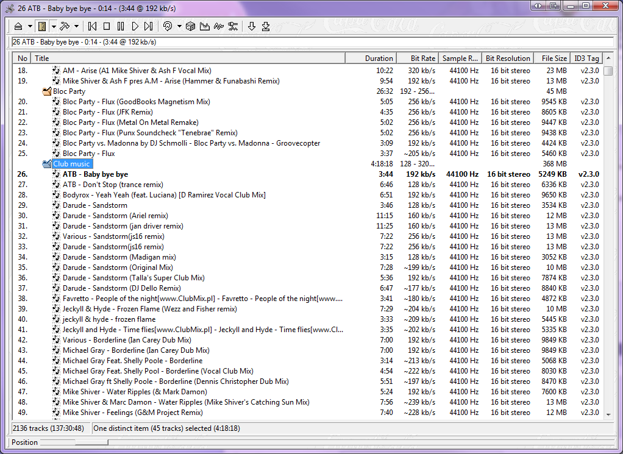Toggle the repeat loop icon
Viewport: 623px width, 454px height.
tap(168, 26)
